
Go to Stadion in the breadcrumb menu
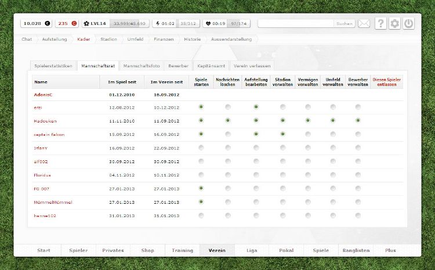point(108,39)
